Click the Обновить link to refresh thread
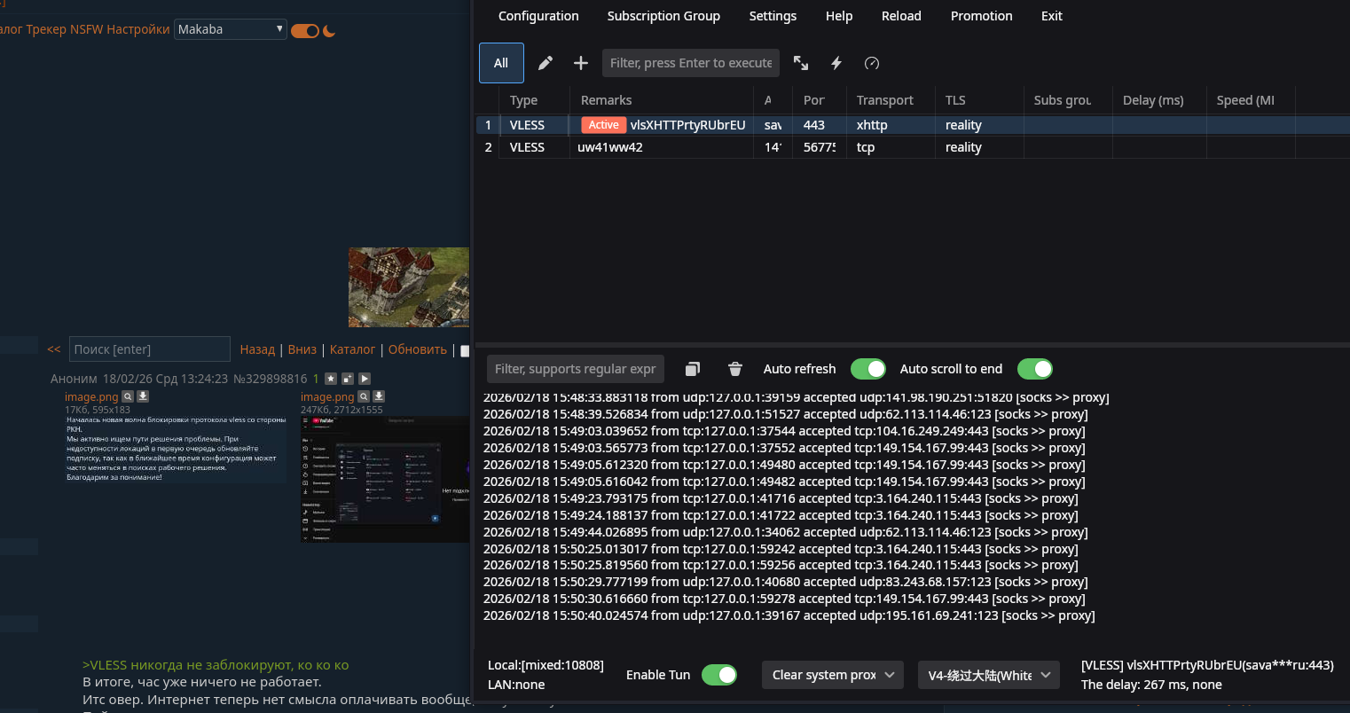Image resolution: width=1350 pixels, height=713 pixels. point(418,349)
